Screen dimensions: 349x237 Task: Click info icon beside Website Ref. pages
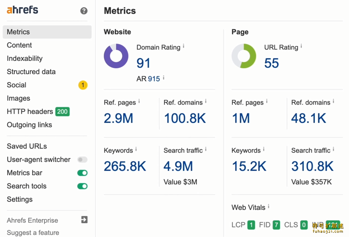pos(139,101)
